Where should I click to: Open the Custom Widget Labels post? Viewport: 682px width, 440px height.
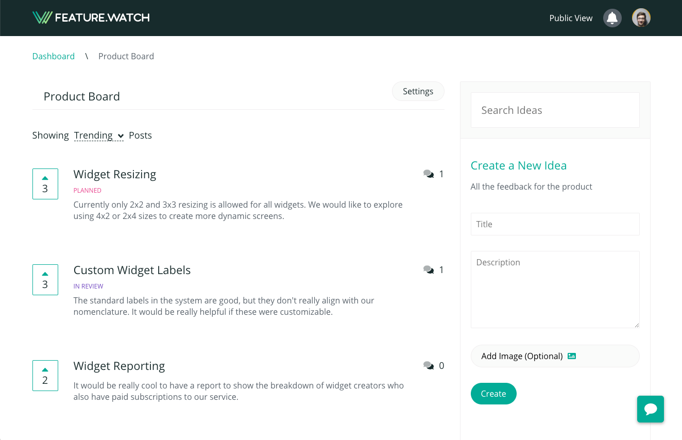pyautogui.click(x=132, y=269)
